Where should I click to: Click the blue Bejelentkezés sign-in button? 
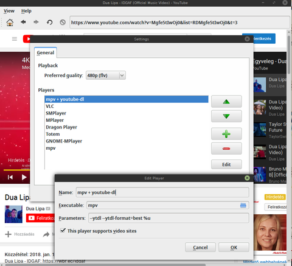click(264, 38)
